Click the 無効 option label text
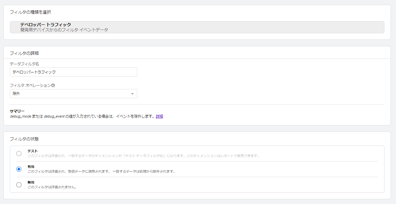 [31, 182]
